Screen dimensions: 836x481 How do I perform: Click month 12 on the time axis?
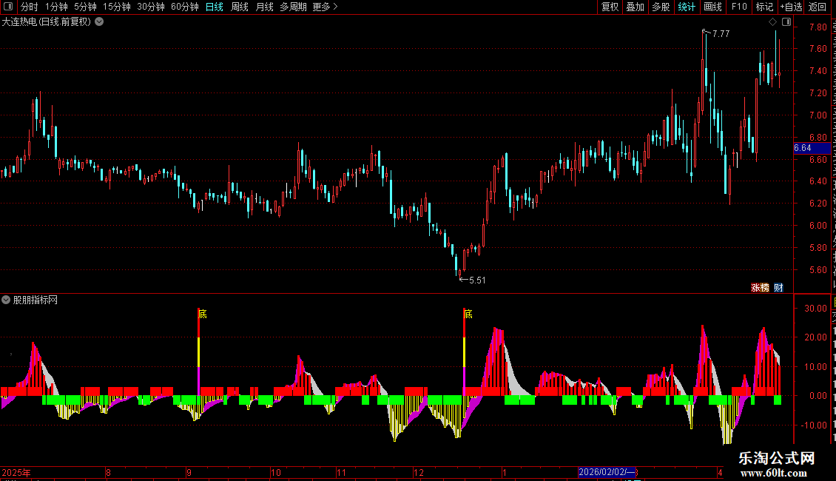(419, 472)
